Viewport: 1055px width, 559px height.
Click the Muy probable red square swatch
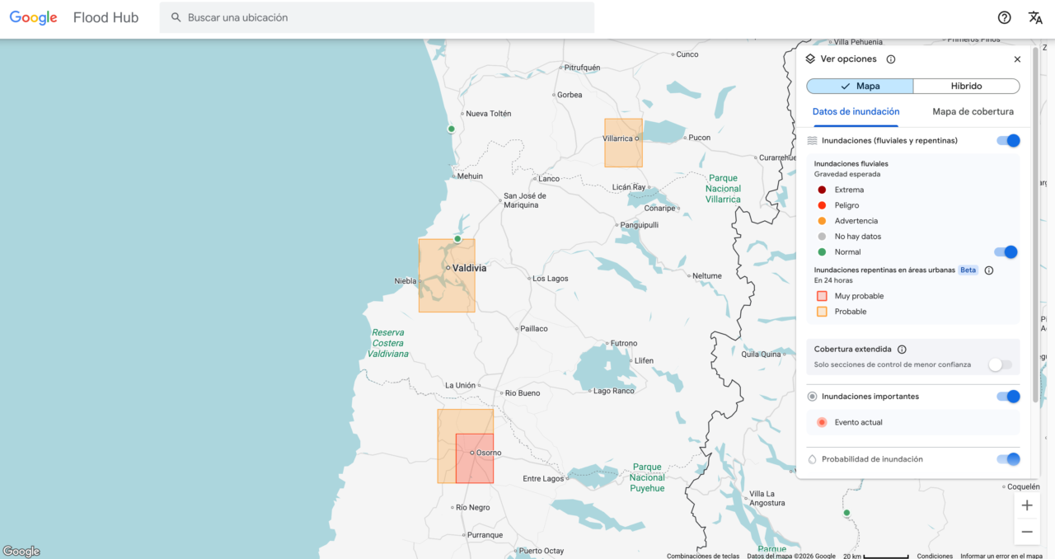822,296
